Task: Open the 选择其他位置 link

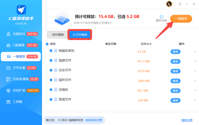Action: tap(94, 120)
